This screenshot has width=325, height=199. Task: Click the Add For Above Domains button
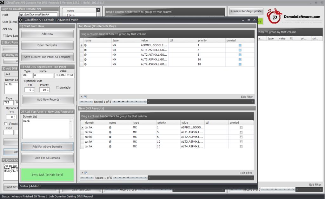pyautogui.click(x=47, y=146)
